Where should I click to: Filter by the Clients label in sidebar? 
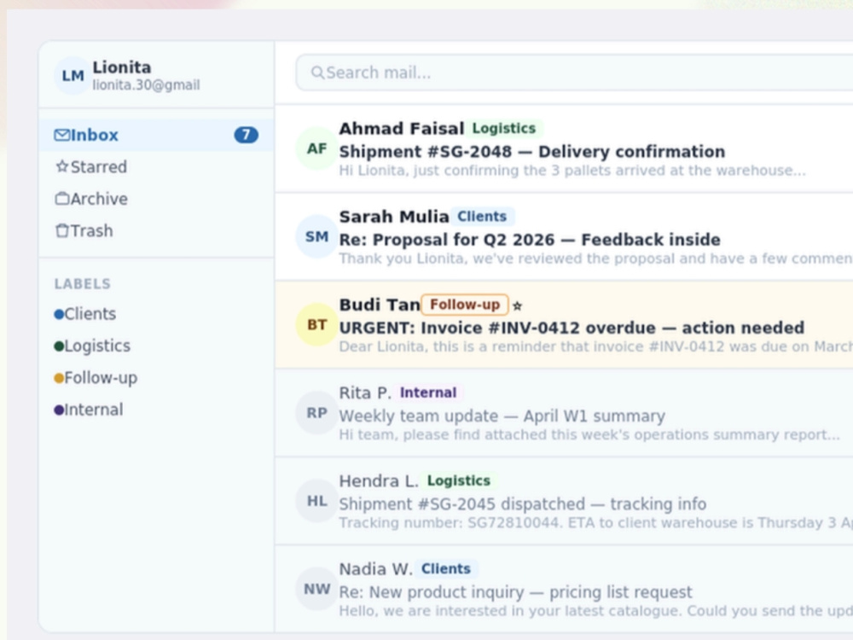coord(156,314)
